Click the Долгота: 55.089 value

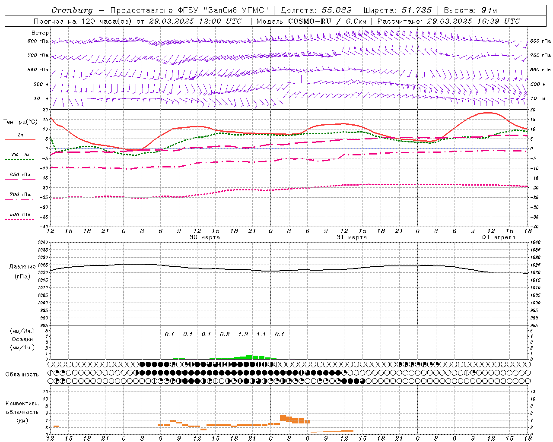pyautogui.click(x=316, y=10)
